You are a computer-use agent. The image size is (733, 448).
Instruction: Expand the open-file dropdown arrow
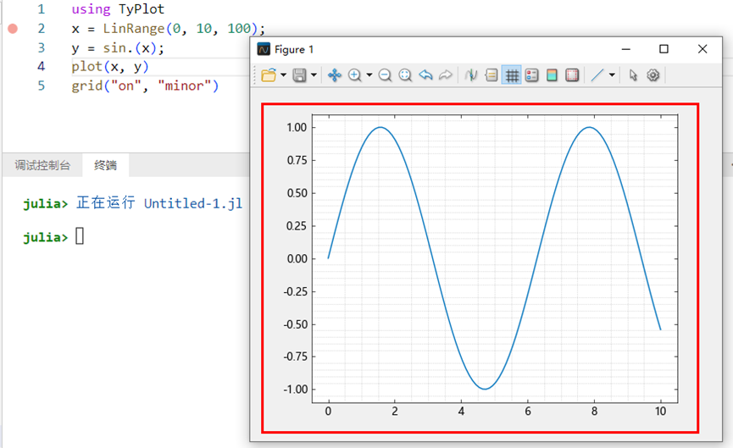click(x=283, y=75)
